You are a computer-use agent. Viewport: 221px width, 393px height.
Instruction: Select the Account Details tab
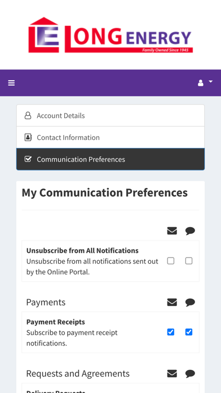[111, 116]
